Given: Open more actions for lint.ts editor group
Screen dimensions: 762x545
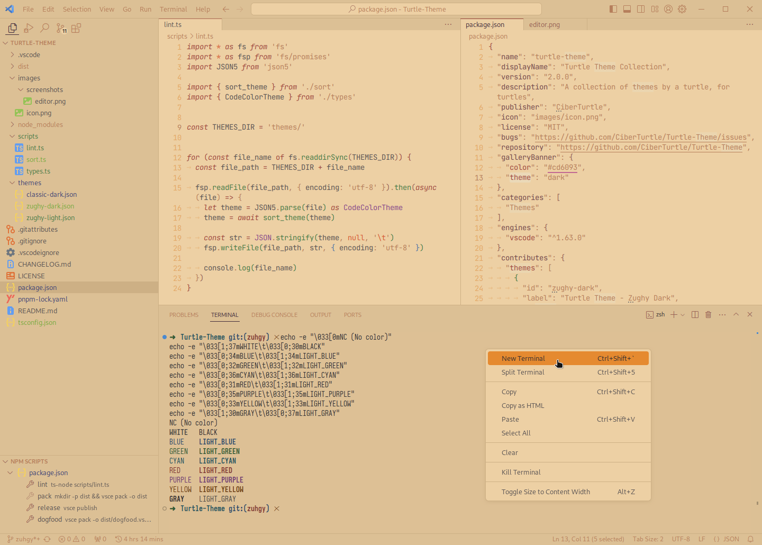Looking at the screenshot, I should [448, 24].
